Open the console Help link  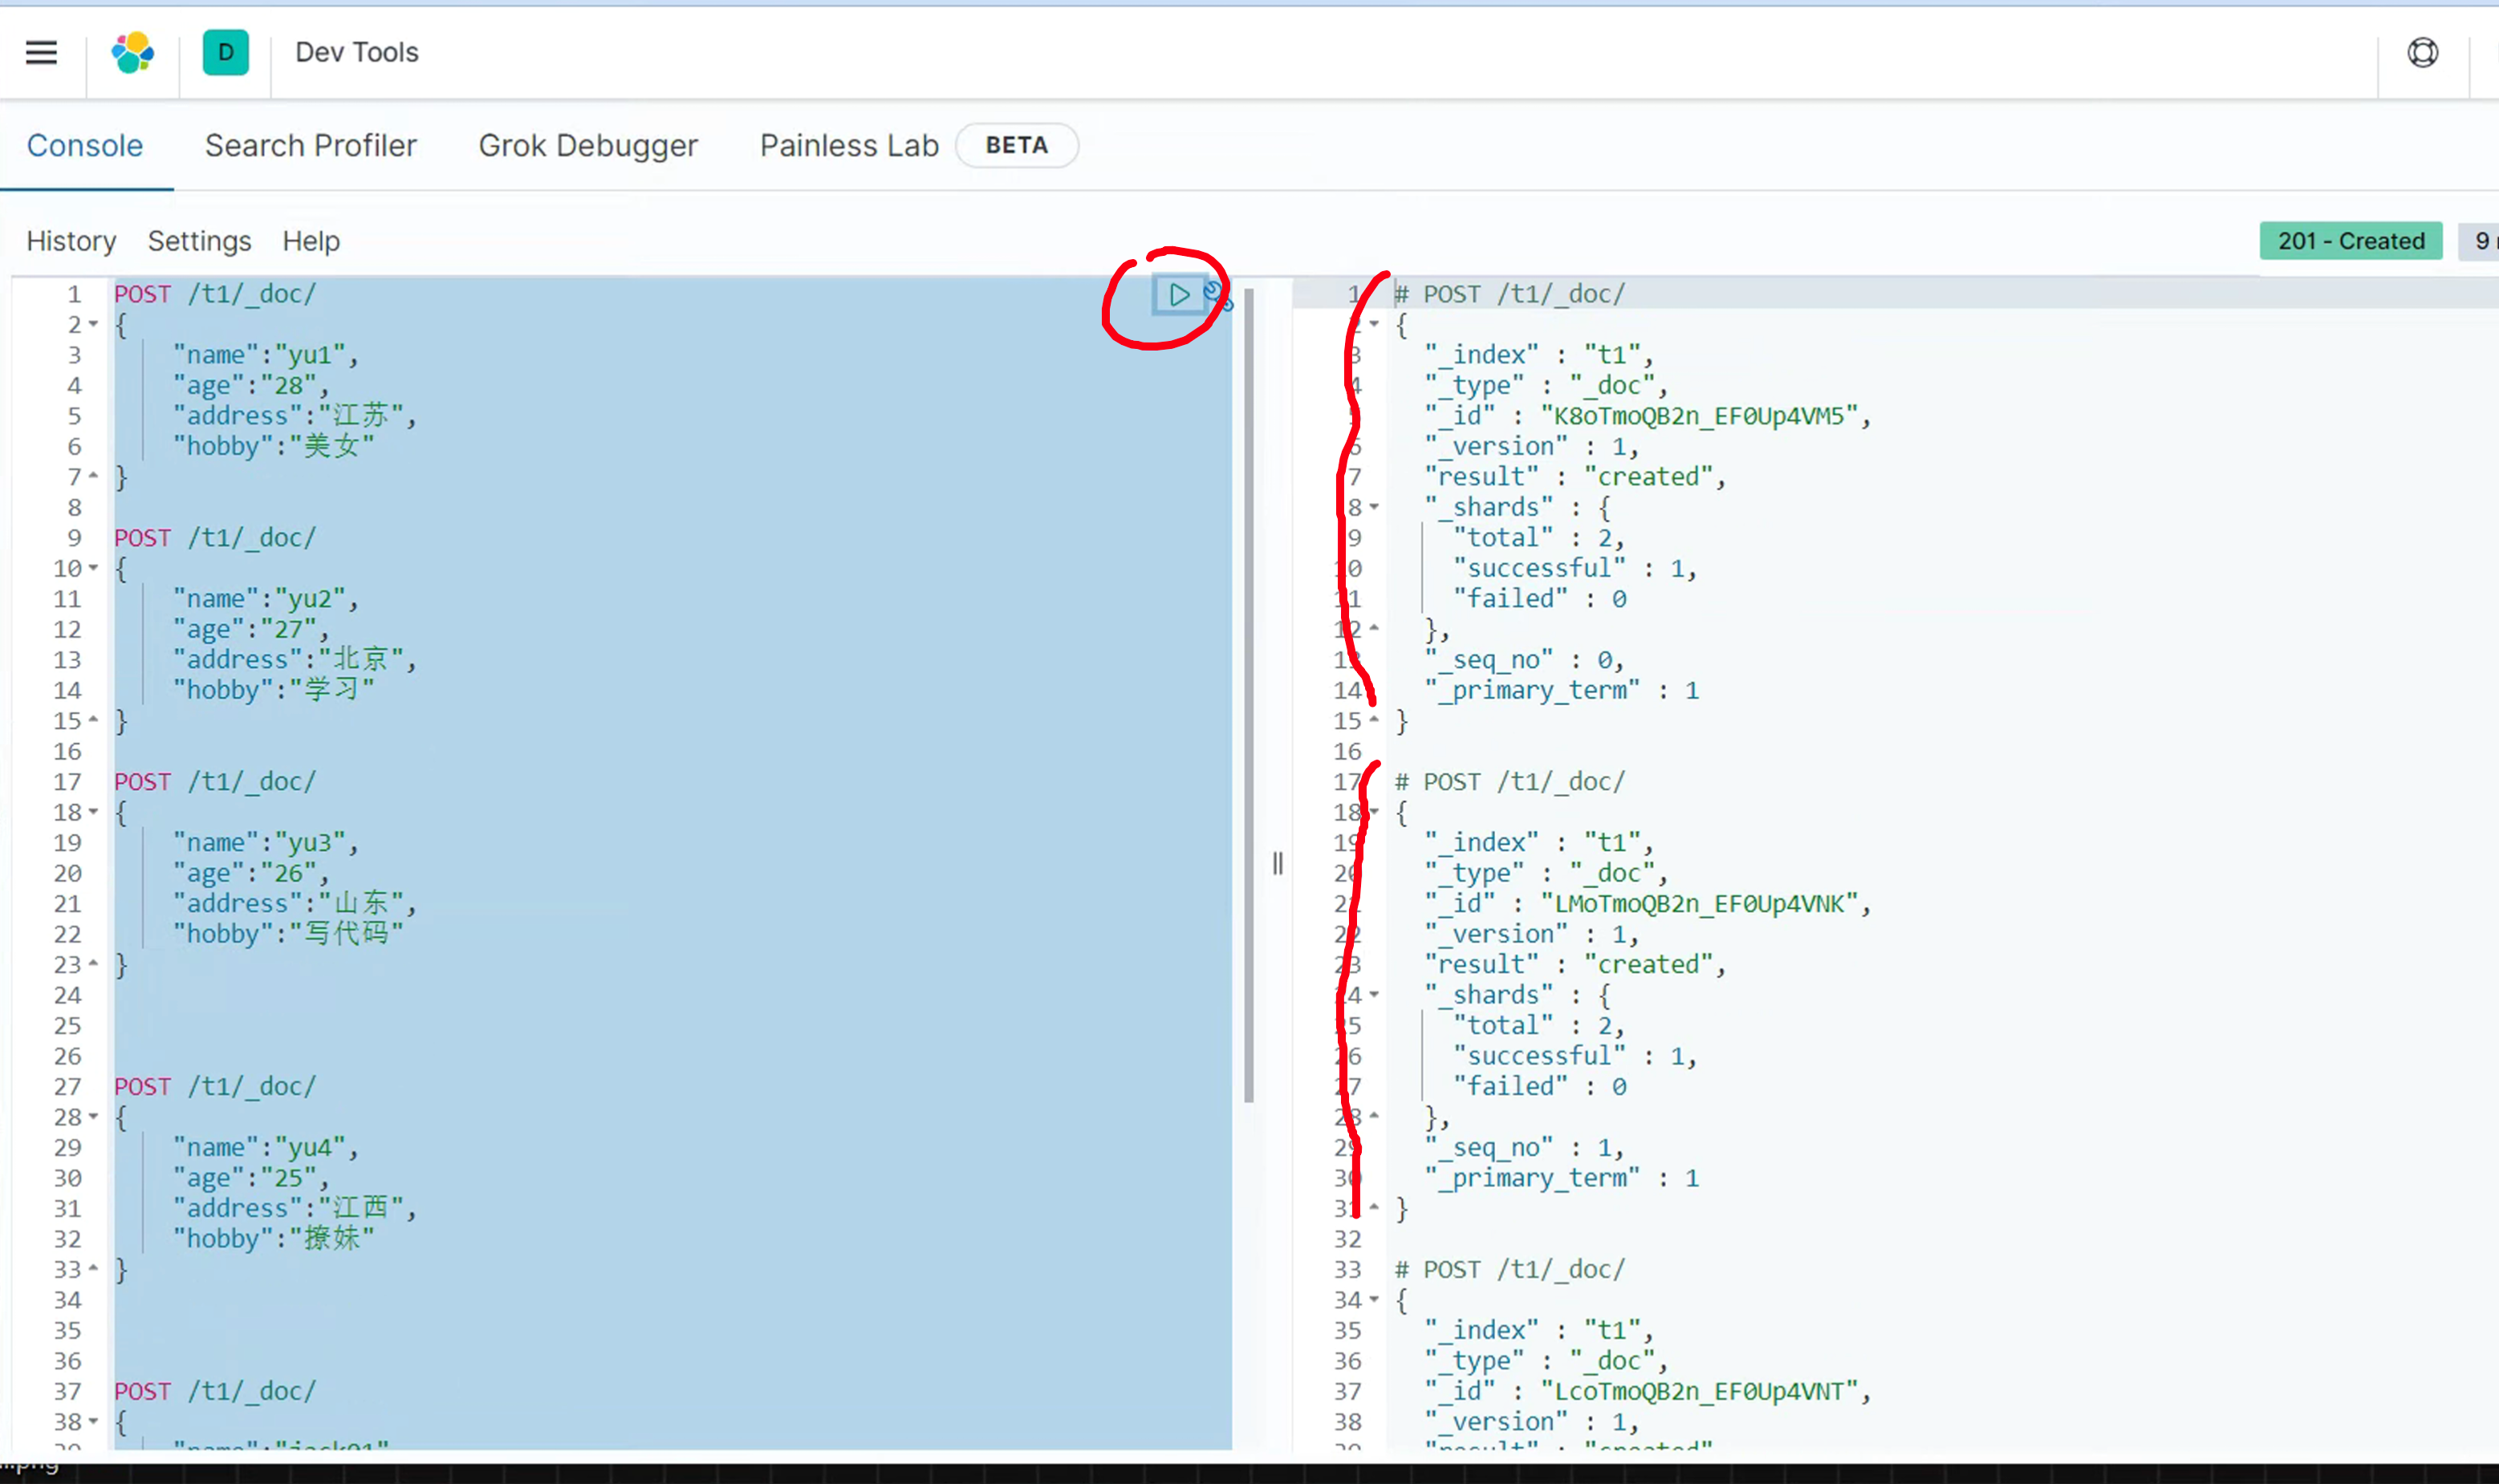(x=310, y=241)
